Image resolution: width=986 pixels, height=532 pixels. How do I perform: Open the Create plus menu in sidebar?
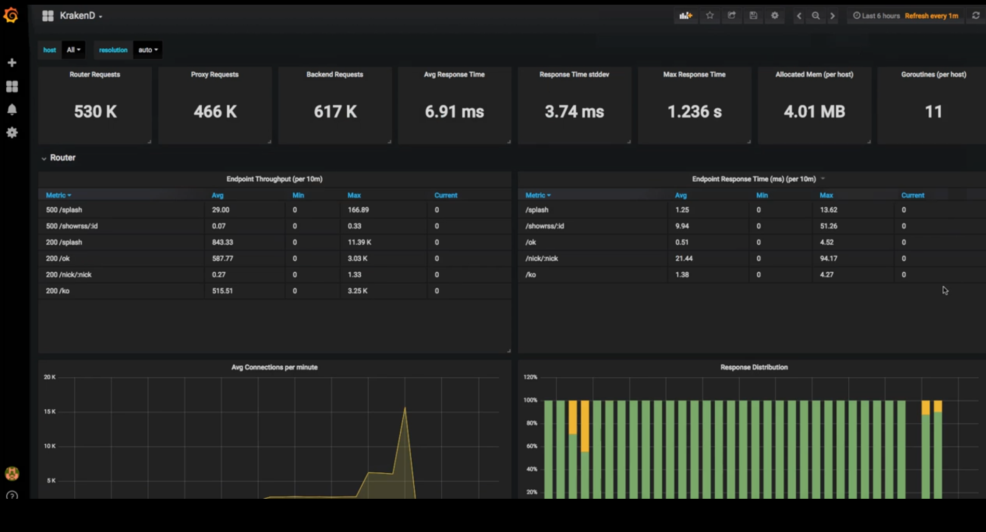coord(12,63)
